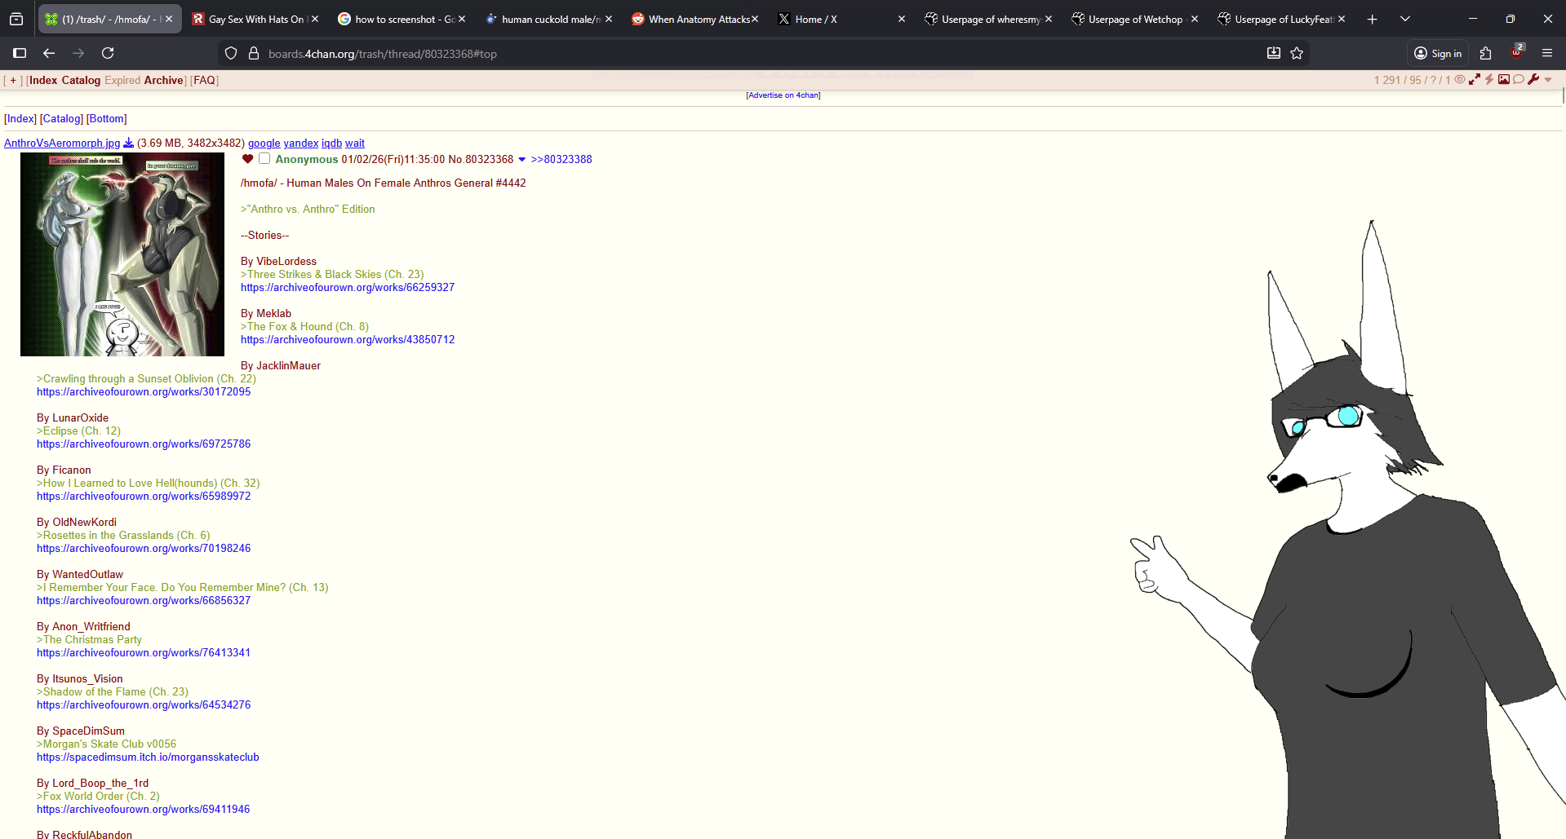Switch to Userpage of Wetchop tab

(x=1134, y=19)
